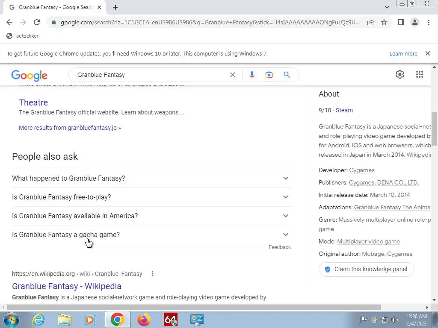Viewport: 438px width, 328px height.
Task: Open Chrome three-dot menu
Action: pos(429,22)
